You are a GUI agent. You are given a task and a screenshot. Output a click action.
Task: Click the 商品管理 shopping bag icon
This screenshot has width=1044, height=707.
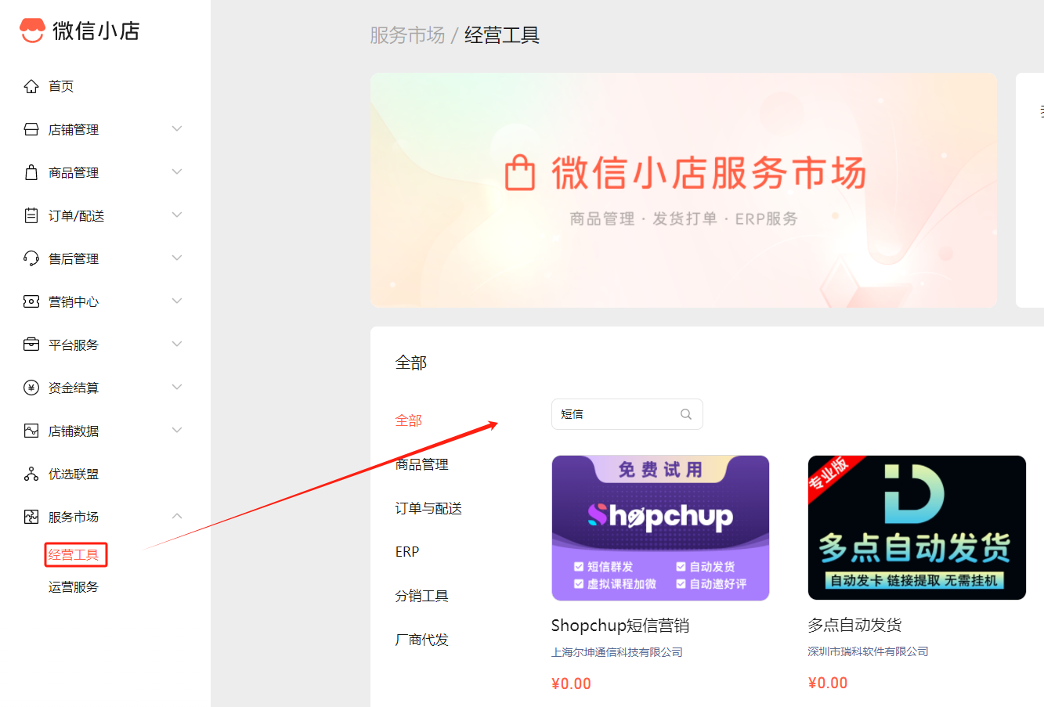pyautogui.click(x=31, y=172)
